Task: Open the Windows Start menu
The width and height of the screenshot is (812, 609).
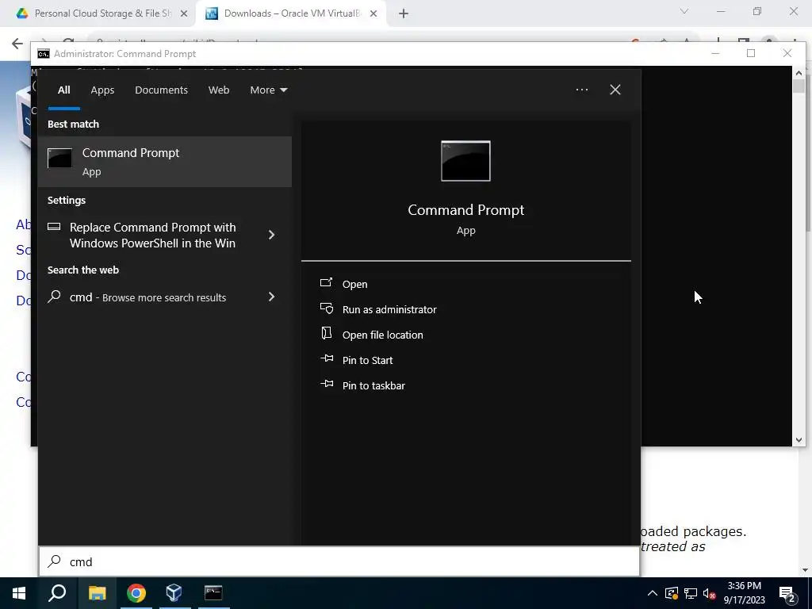Action: tap(19, 593)
